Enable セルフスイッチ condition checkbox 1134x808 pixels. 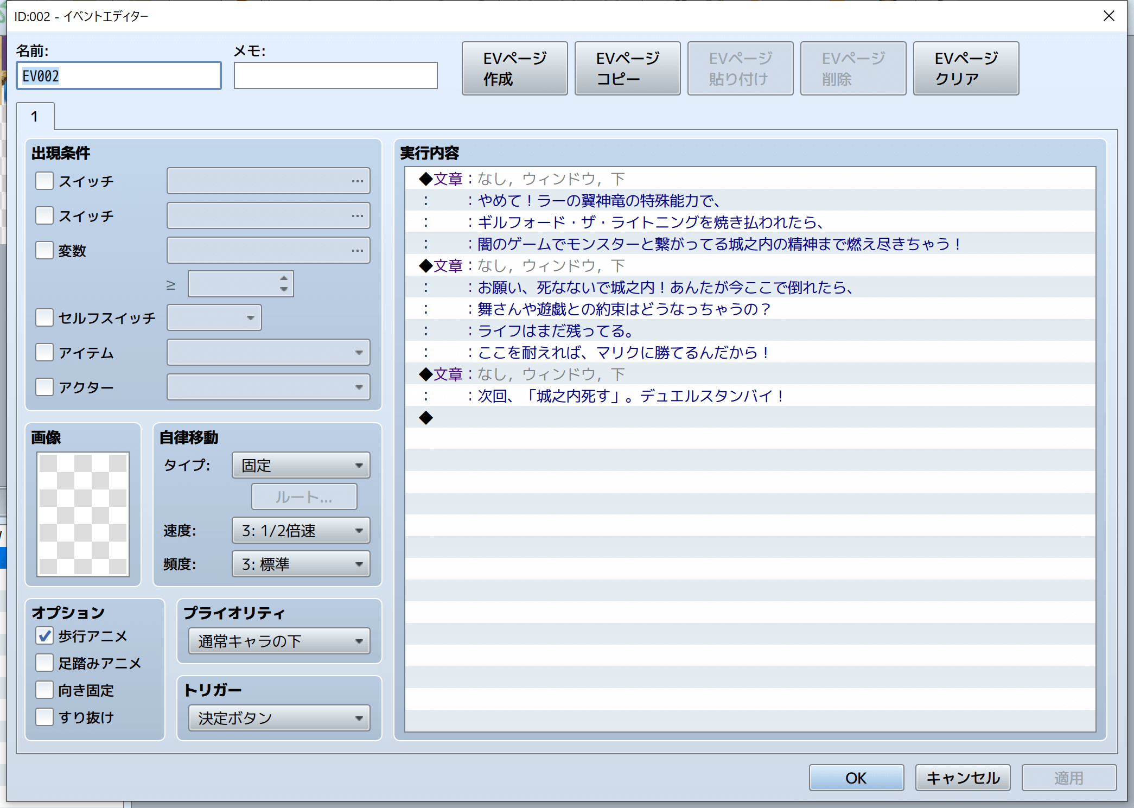(44, 317)
